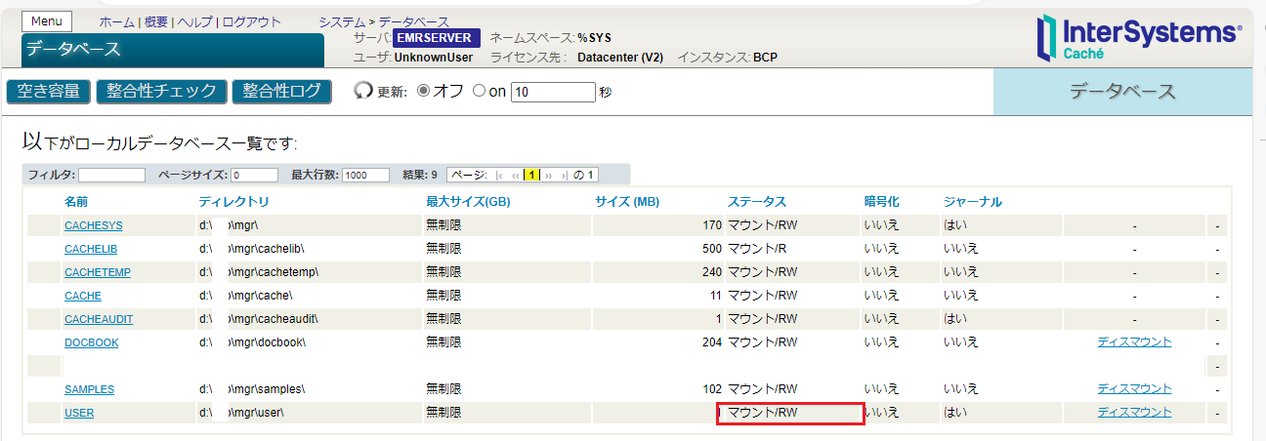Select the オフ auto-refresh radio button
Image resolution: width=1266 pixels, height=441 pixels.
click(x=423, y=91)
